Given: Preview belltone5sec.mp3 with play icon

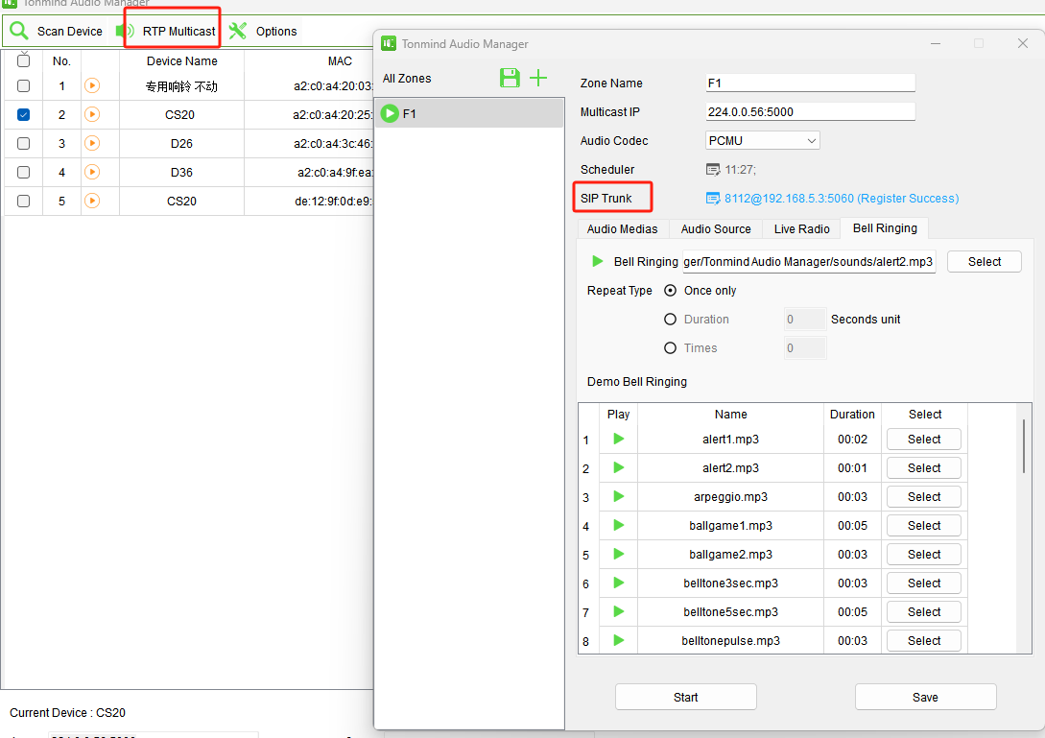Looking at the screenshot, I should [x=619, y=611].
